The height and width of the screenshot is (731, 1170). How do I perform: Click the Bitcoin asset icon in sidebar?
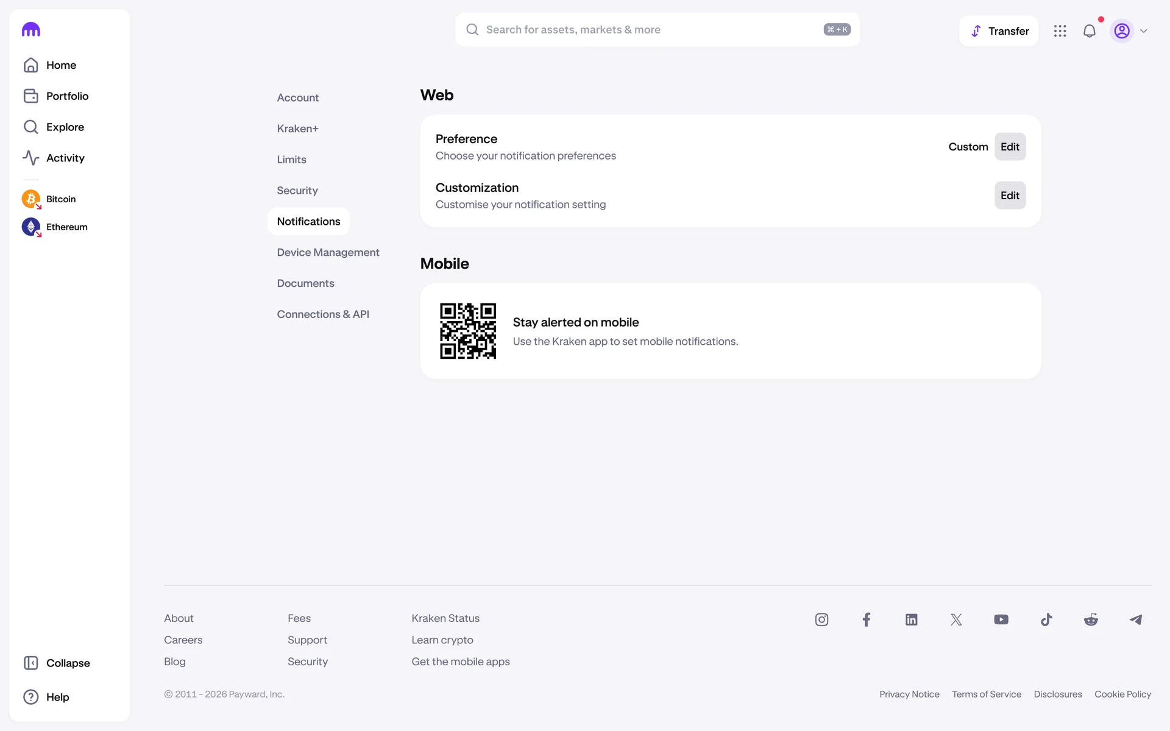click(x=30, y=199)
